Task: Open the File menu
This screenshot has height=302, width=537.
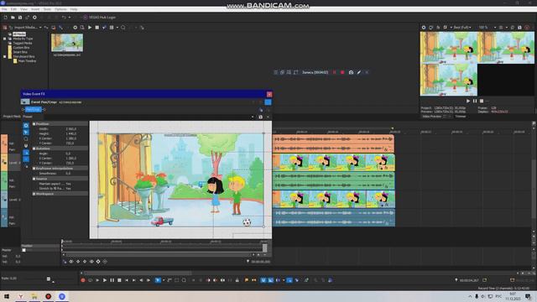Action: (4, 9)
